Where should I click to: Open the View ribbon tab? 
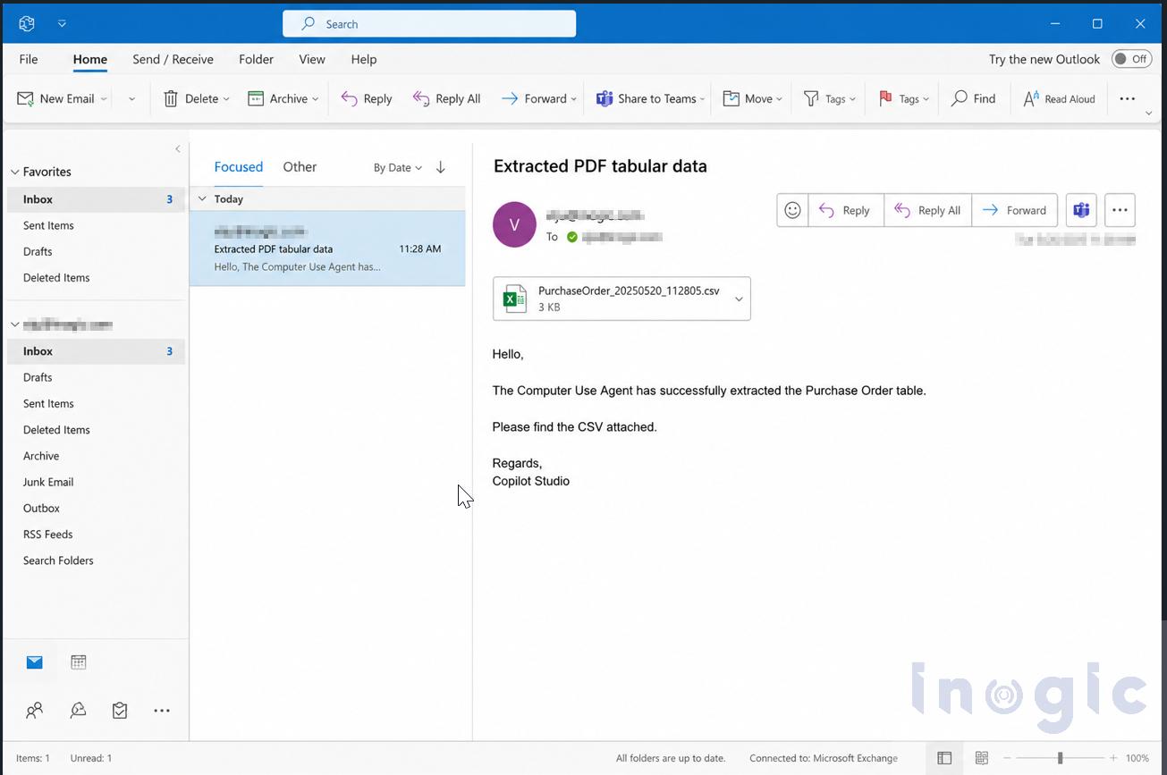pyautogui.click(x=312, y=59)
